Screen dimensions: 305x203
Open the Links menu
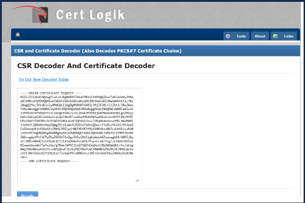click(x=284, y=36)
